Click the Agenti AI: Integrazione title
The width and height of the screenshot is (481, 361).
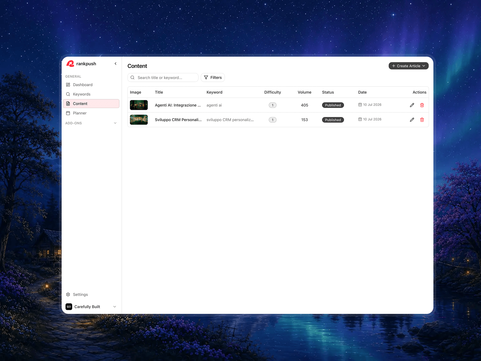[178, 105]
